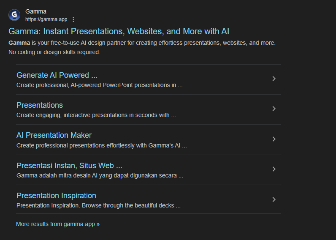This screenshot has height=240, width=336.
Task: Click the chevron arrow in Presentations row
Action: [x=274, y=109]
